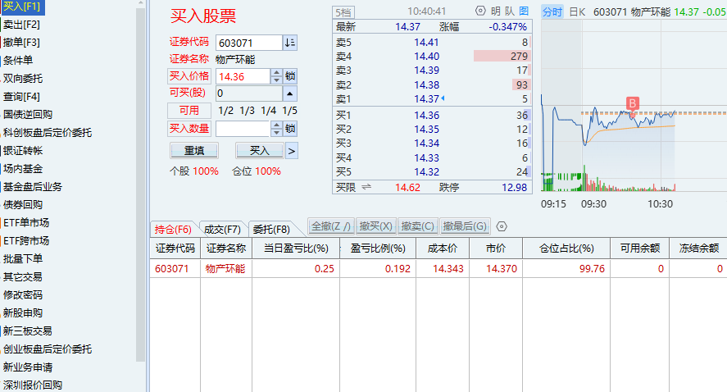The image size is (727, 392).
Task: Open 基金盘后业务 in the sidebar
Action: point(33,187)
